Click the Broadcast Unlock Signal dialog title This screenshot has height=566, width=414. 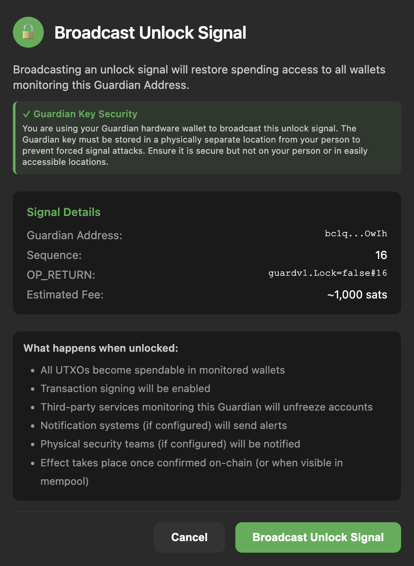pos(150,33)
